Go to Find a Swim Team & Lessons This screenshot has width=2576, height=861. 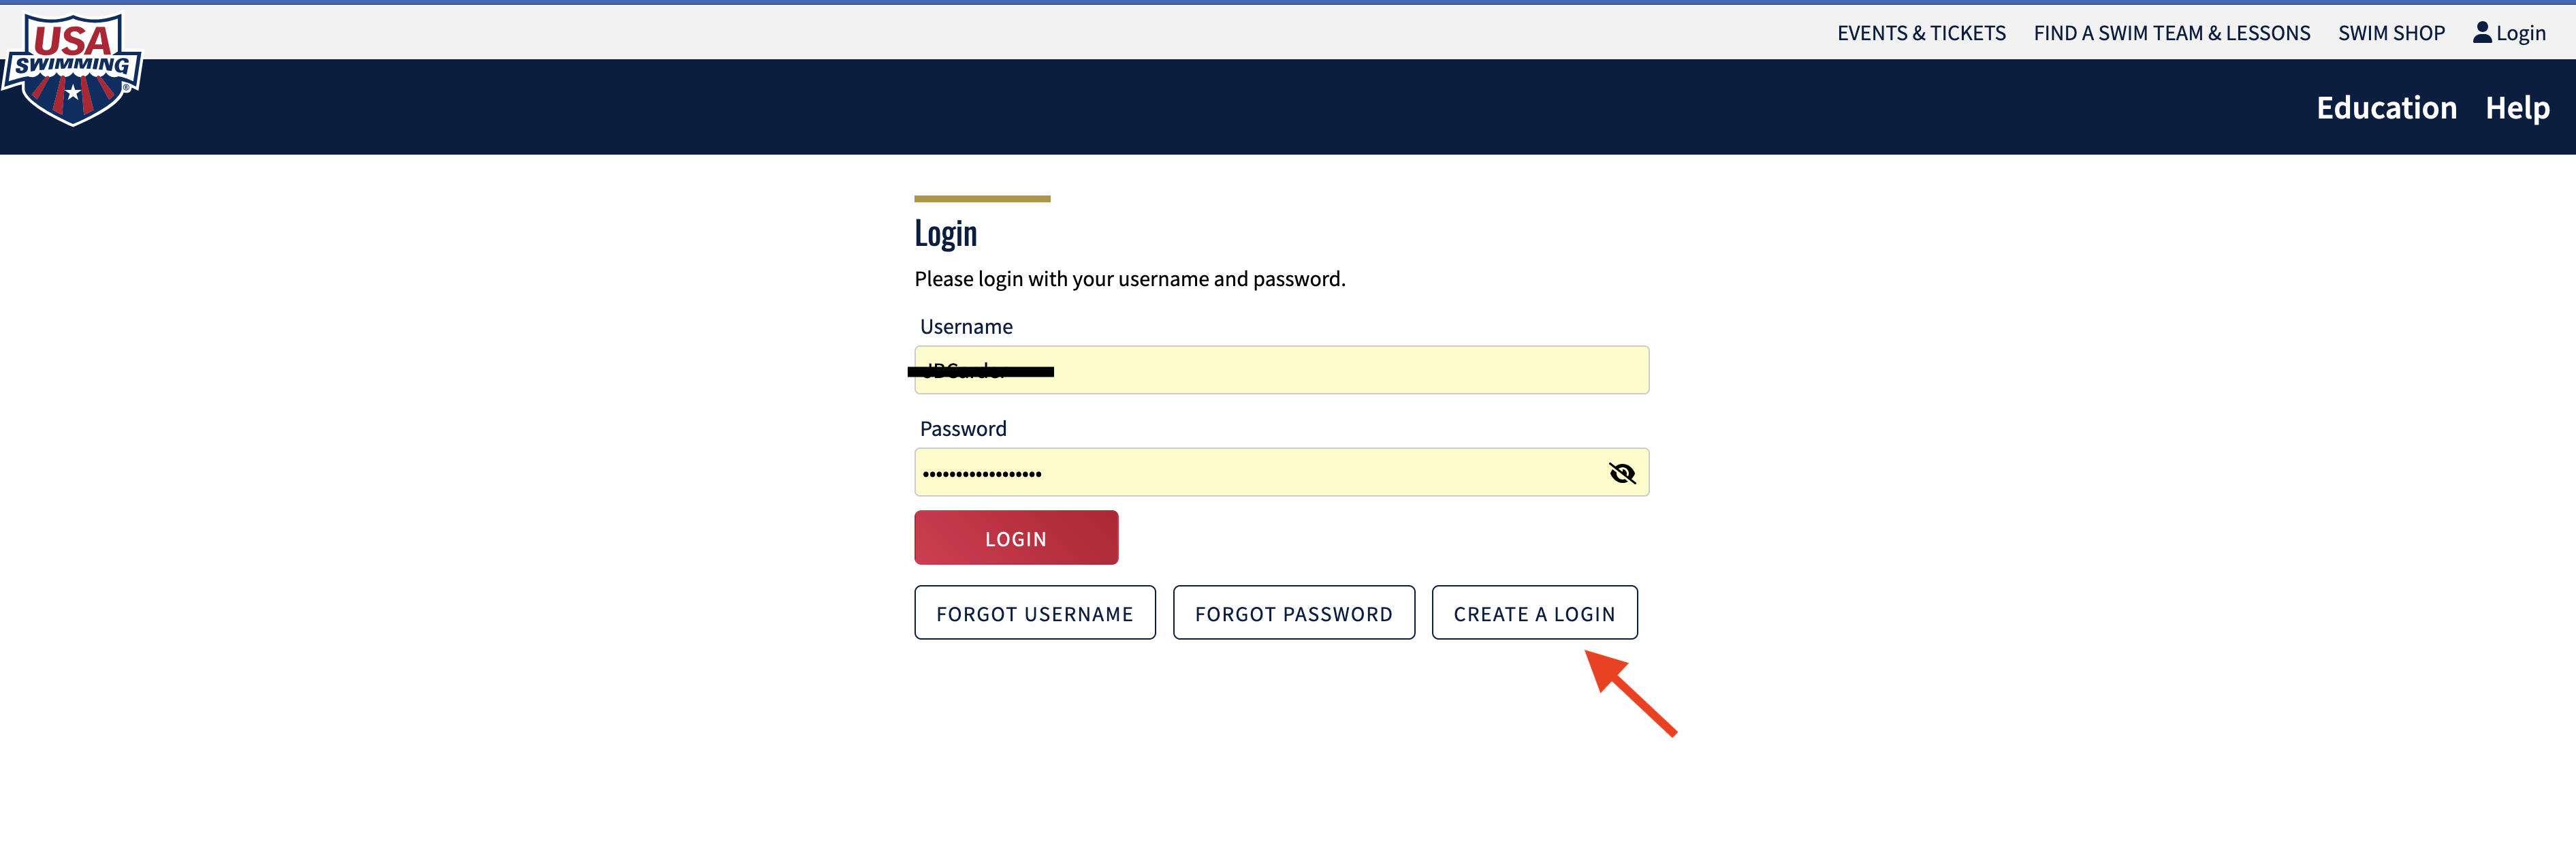click(2171, 33)
